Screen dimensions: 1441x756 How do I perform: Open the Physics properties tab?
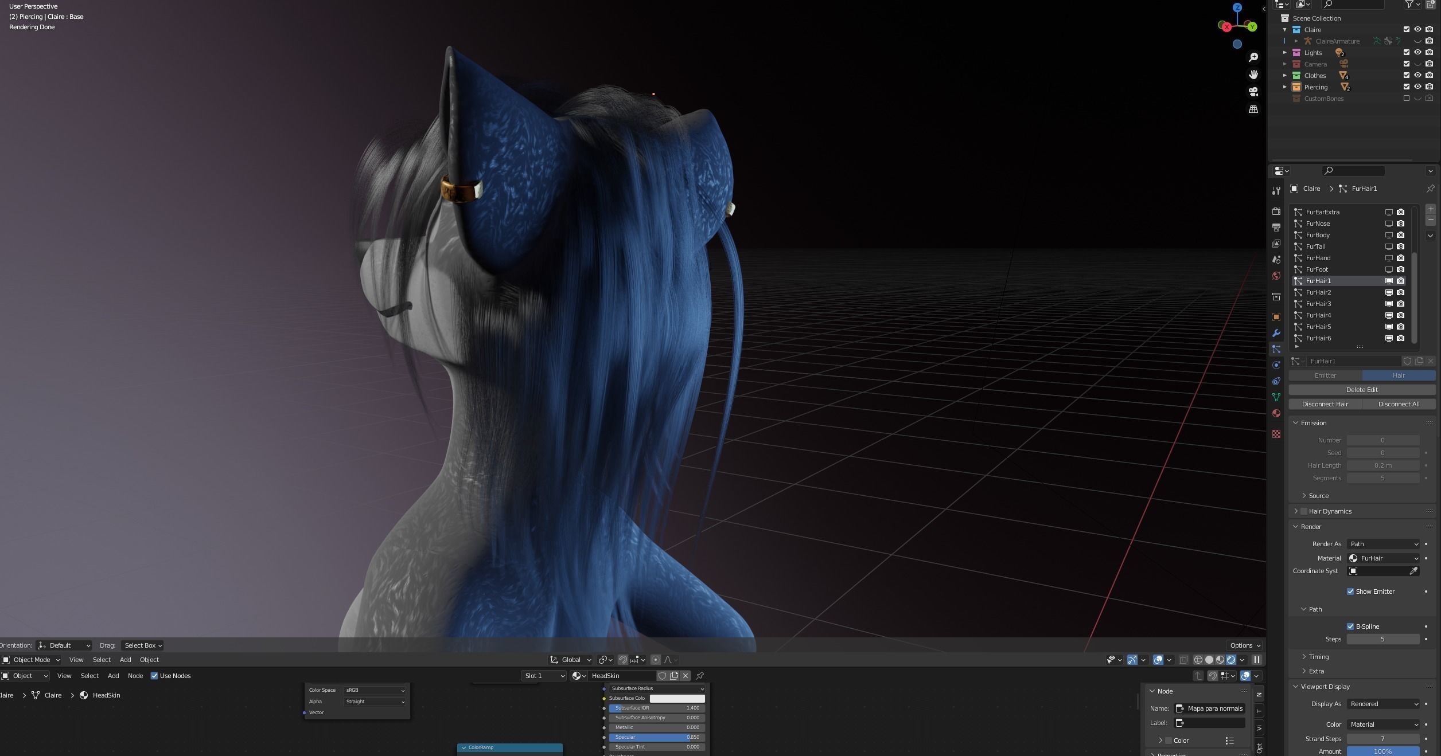pyautogui.click(x=1276, y=365)
